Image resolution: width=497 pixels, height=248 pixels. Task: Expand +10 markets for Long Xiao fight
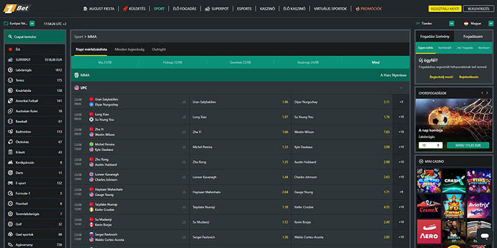tap(401, 117)
